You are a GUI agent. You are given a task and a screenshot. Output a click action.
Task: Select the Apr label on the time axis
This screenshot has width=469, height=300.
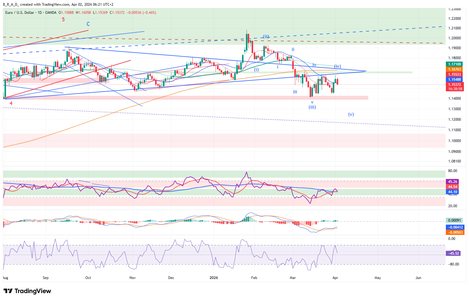coord(335,278)
